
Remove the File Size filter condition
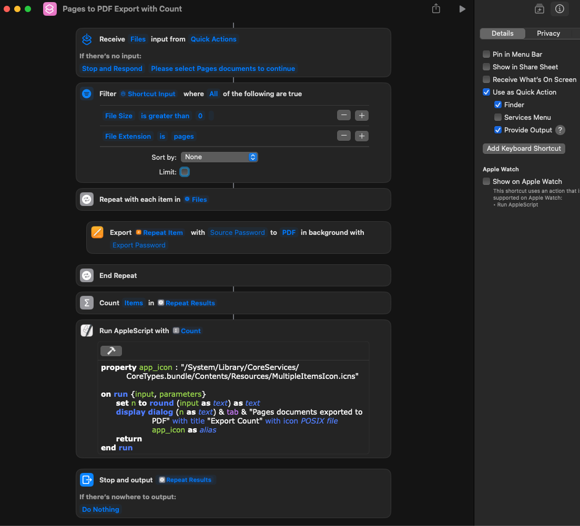pyautogui.click(x=343, y=116)
